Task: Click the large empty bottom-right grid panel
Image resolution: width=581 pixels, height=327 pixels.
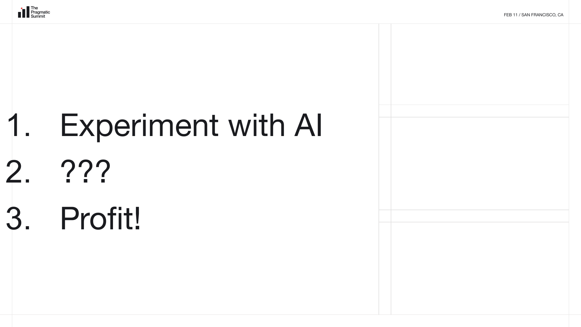Action: [x=480, y=268]
